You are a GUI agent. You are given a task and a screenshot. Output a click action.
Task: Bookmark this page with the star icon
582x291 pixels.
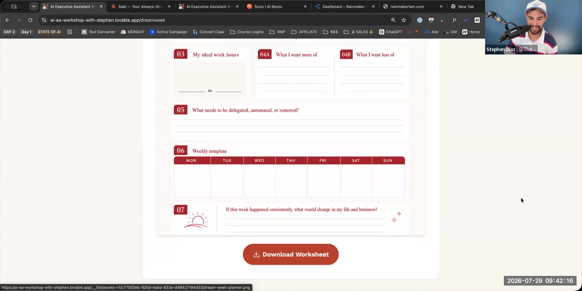pos(404,20)
